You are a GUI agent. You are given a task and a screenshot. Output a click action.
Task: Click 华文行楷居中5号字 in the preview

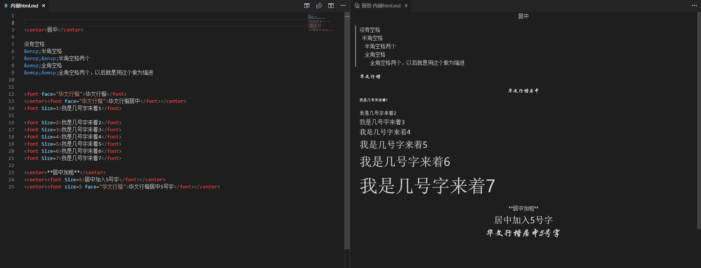[x=523, y=233]
